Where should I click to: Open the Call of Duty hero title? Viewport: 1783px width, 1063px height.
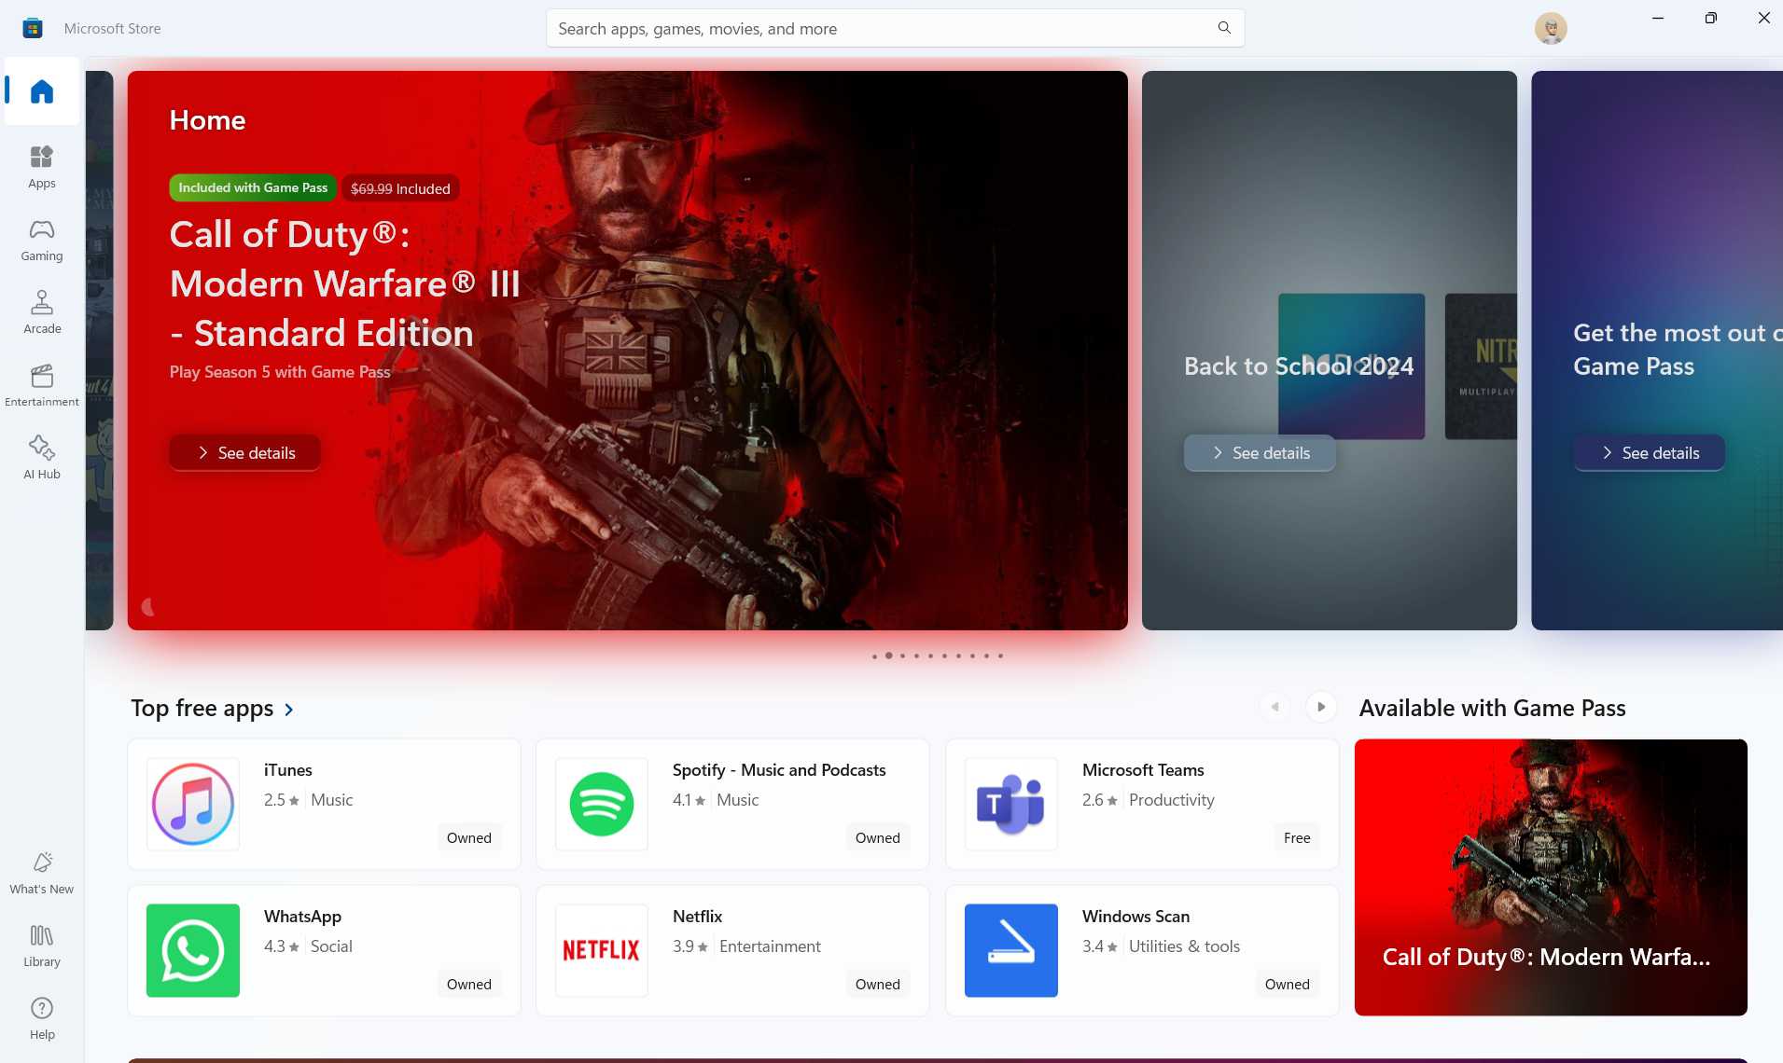345,283
